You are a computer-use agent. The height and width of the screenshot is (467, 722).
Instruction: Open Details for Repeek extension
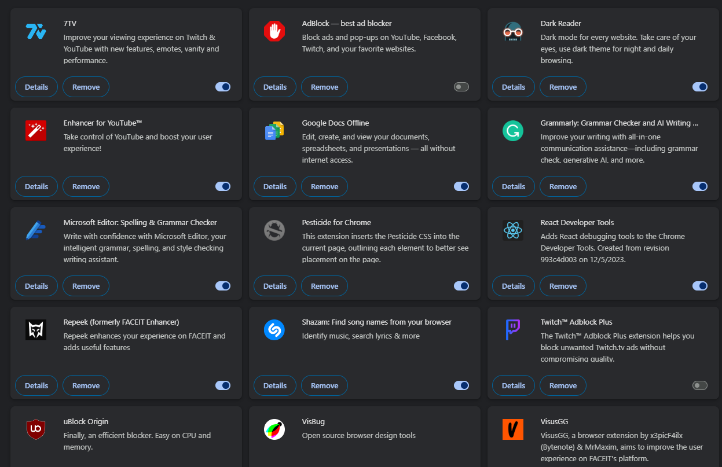pos(36,385)
